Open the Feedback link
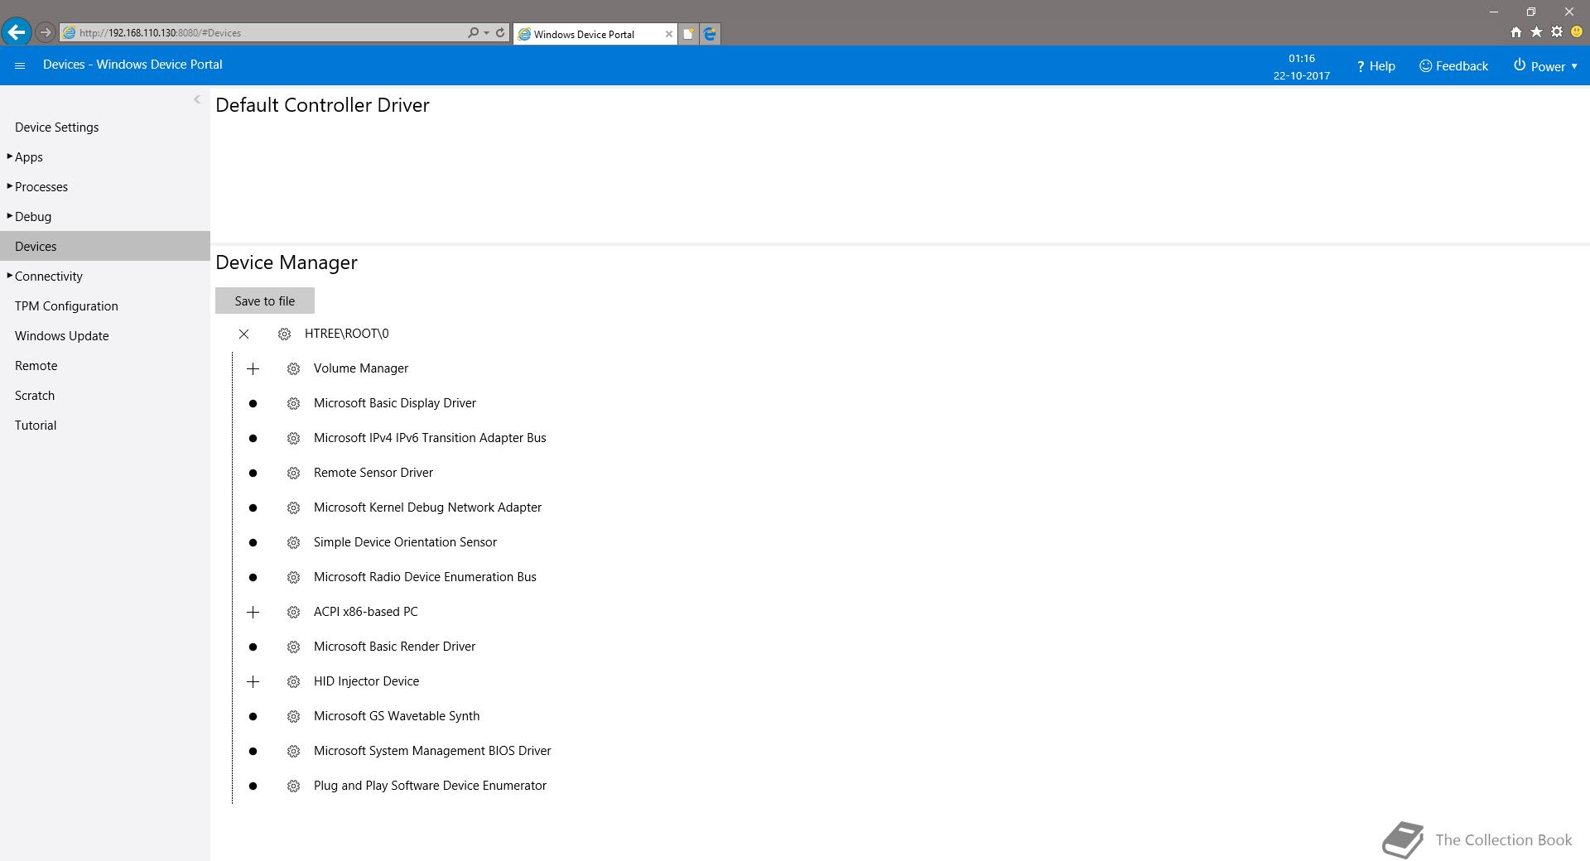The image size is (1590, 861). tap(1453, 66)
